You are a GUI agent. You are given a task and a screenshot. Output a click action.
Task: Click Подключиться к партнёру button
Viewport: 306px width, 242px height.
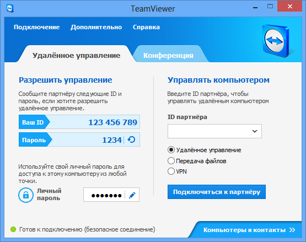coord(217,192)
